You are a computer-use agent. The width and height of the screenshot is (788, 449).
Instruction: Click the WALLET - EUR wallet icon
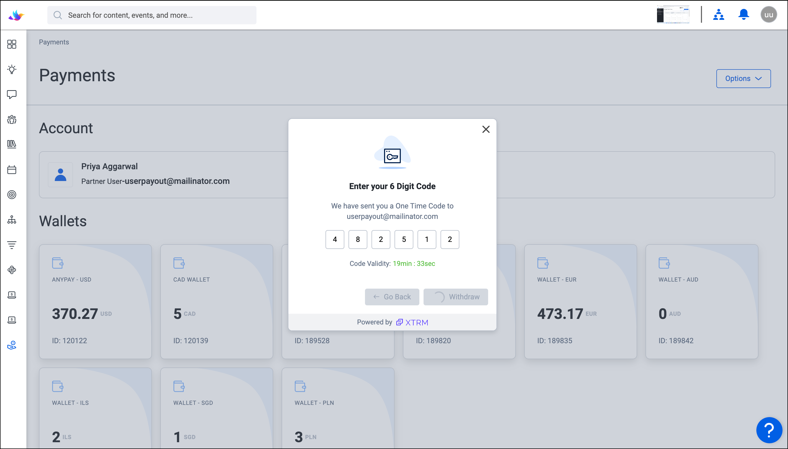point(543,263)
